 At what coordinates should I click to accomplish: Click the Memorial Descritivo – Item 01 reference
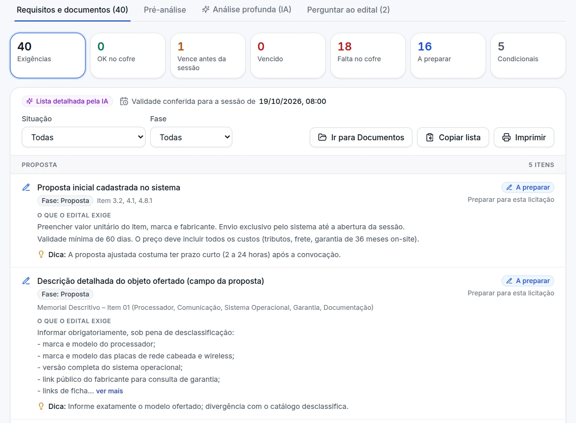click(205, 308)
